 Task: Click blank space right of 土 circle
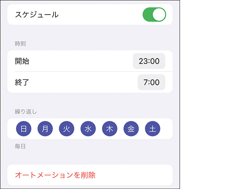coord(166,129)
